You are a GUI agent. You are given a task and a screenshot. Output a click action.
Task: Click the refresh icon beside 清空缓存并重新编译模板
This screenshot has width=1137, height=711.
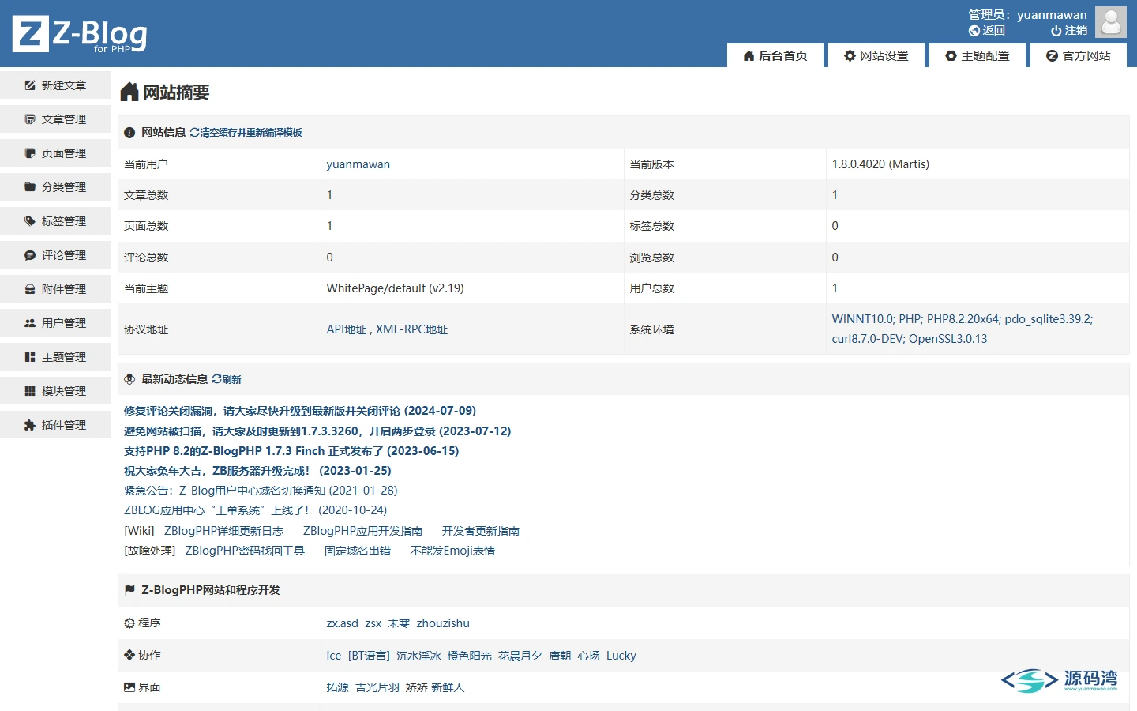pos(194,133)
